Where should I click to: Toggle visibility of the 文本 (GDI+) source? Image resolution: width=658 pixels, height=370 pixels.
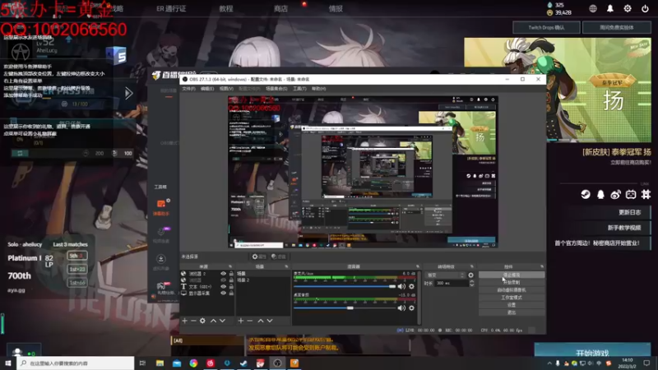(223, 286)
